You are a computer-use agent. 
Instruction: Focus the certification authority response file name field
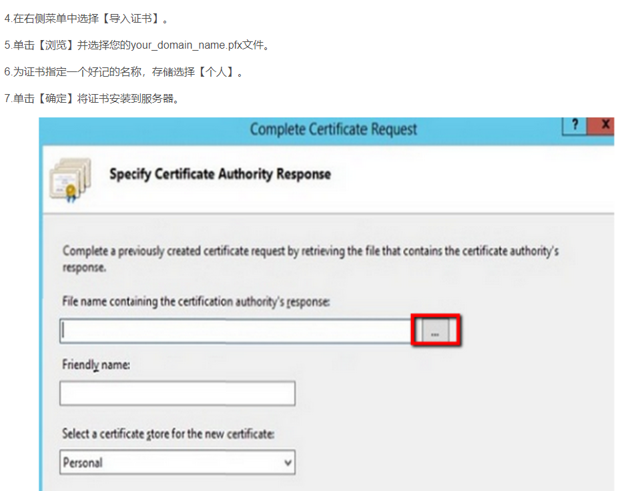tap(235, 331)
